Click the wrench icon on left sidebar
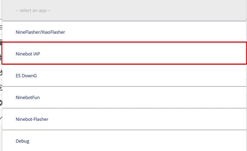The image size is (247, 151). coord(1,72)
